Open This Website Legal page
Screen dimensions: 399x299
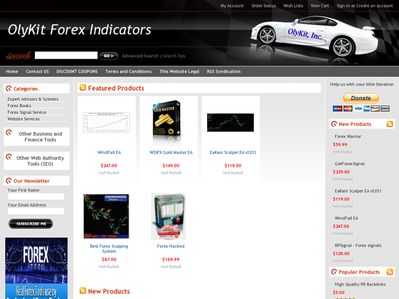[x=179, y=72]
